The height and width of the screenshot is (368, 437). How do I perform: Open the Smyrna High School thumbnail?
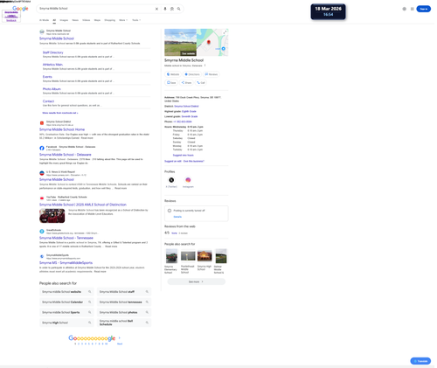click(205, 256)
